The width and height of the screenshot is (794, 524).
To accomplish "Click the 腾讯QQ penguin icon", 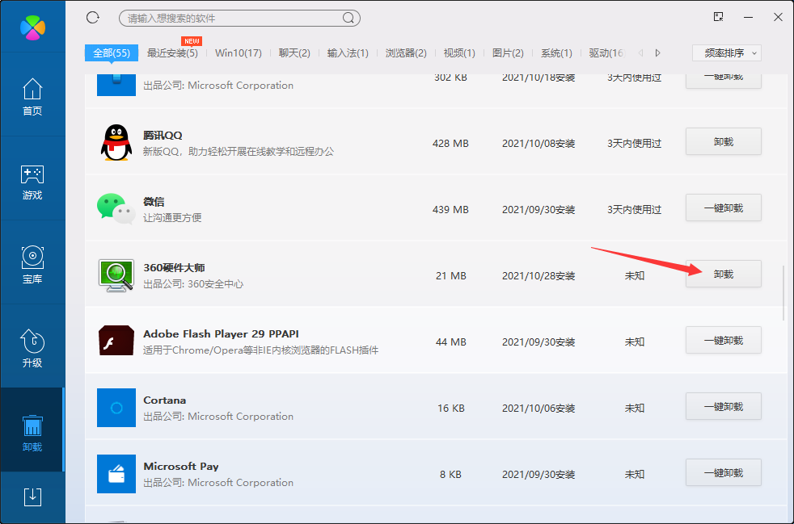I will coord(116,143).
